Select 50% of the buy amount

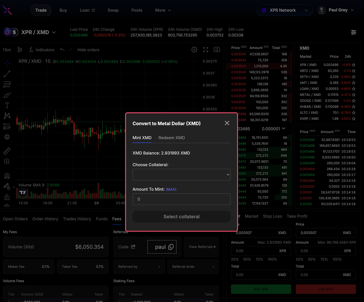(x=247, y=259)
